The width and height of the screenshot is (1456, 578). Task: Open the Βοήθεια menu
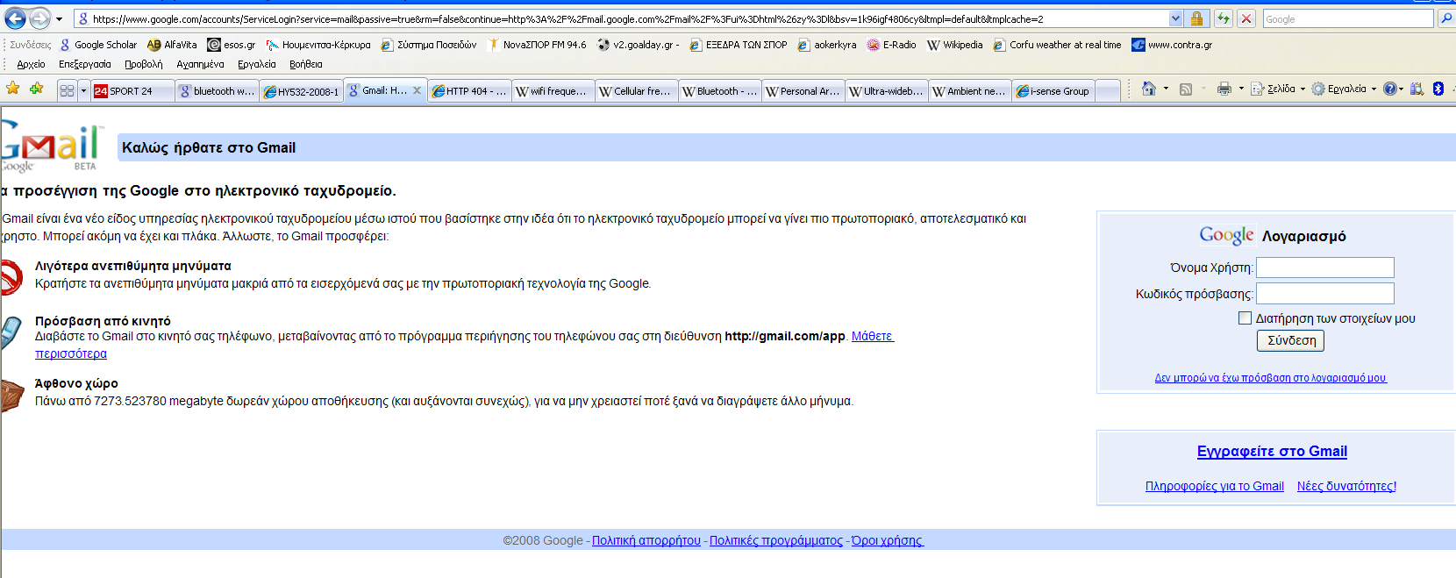pyautogui.click(x=306, y=64)
